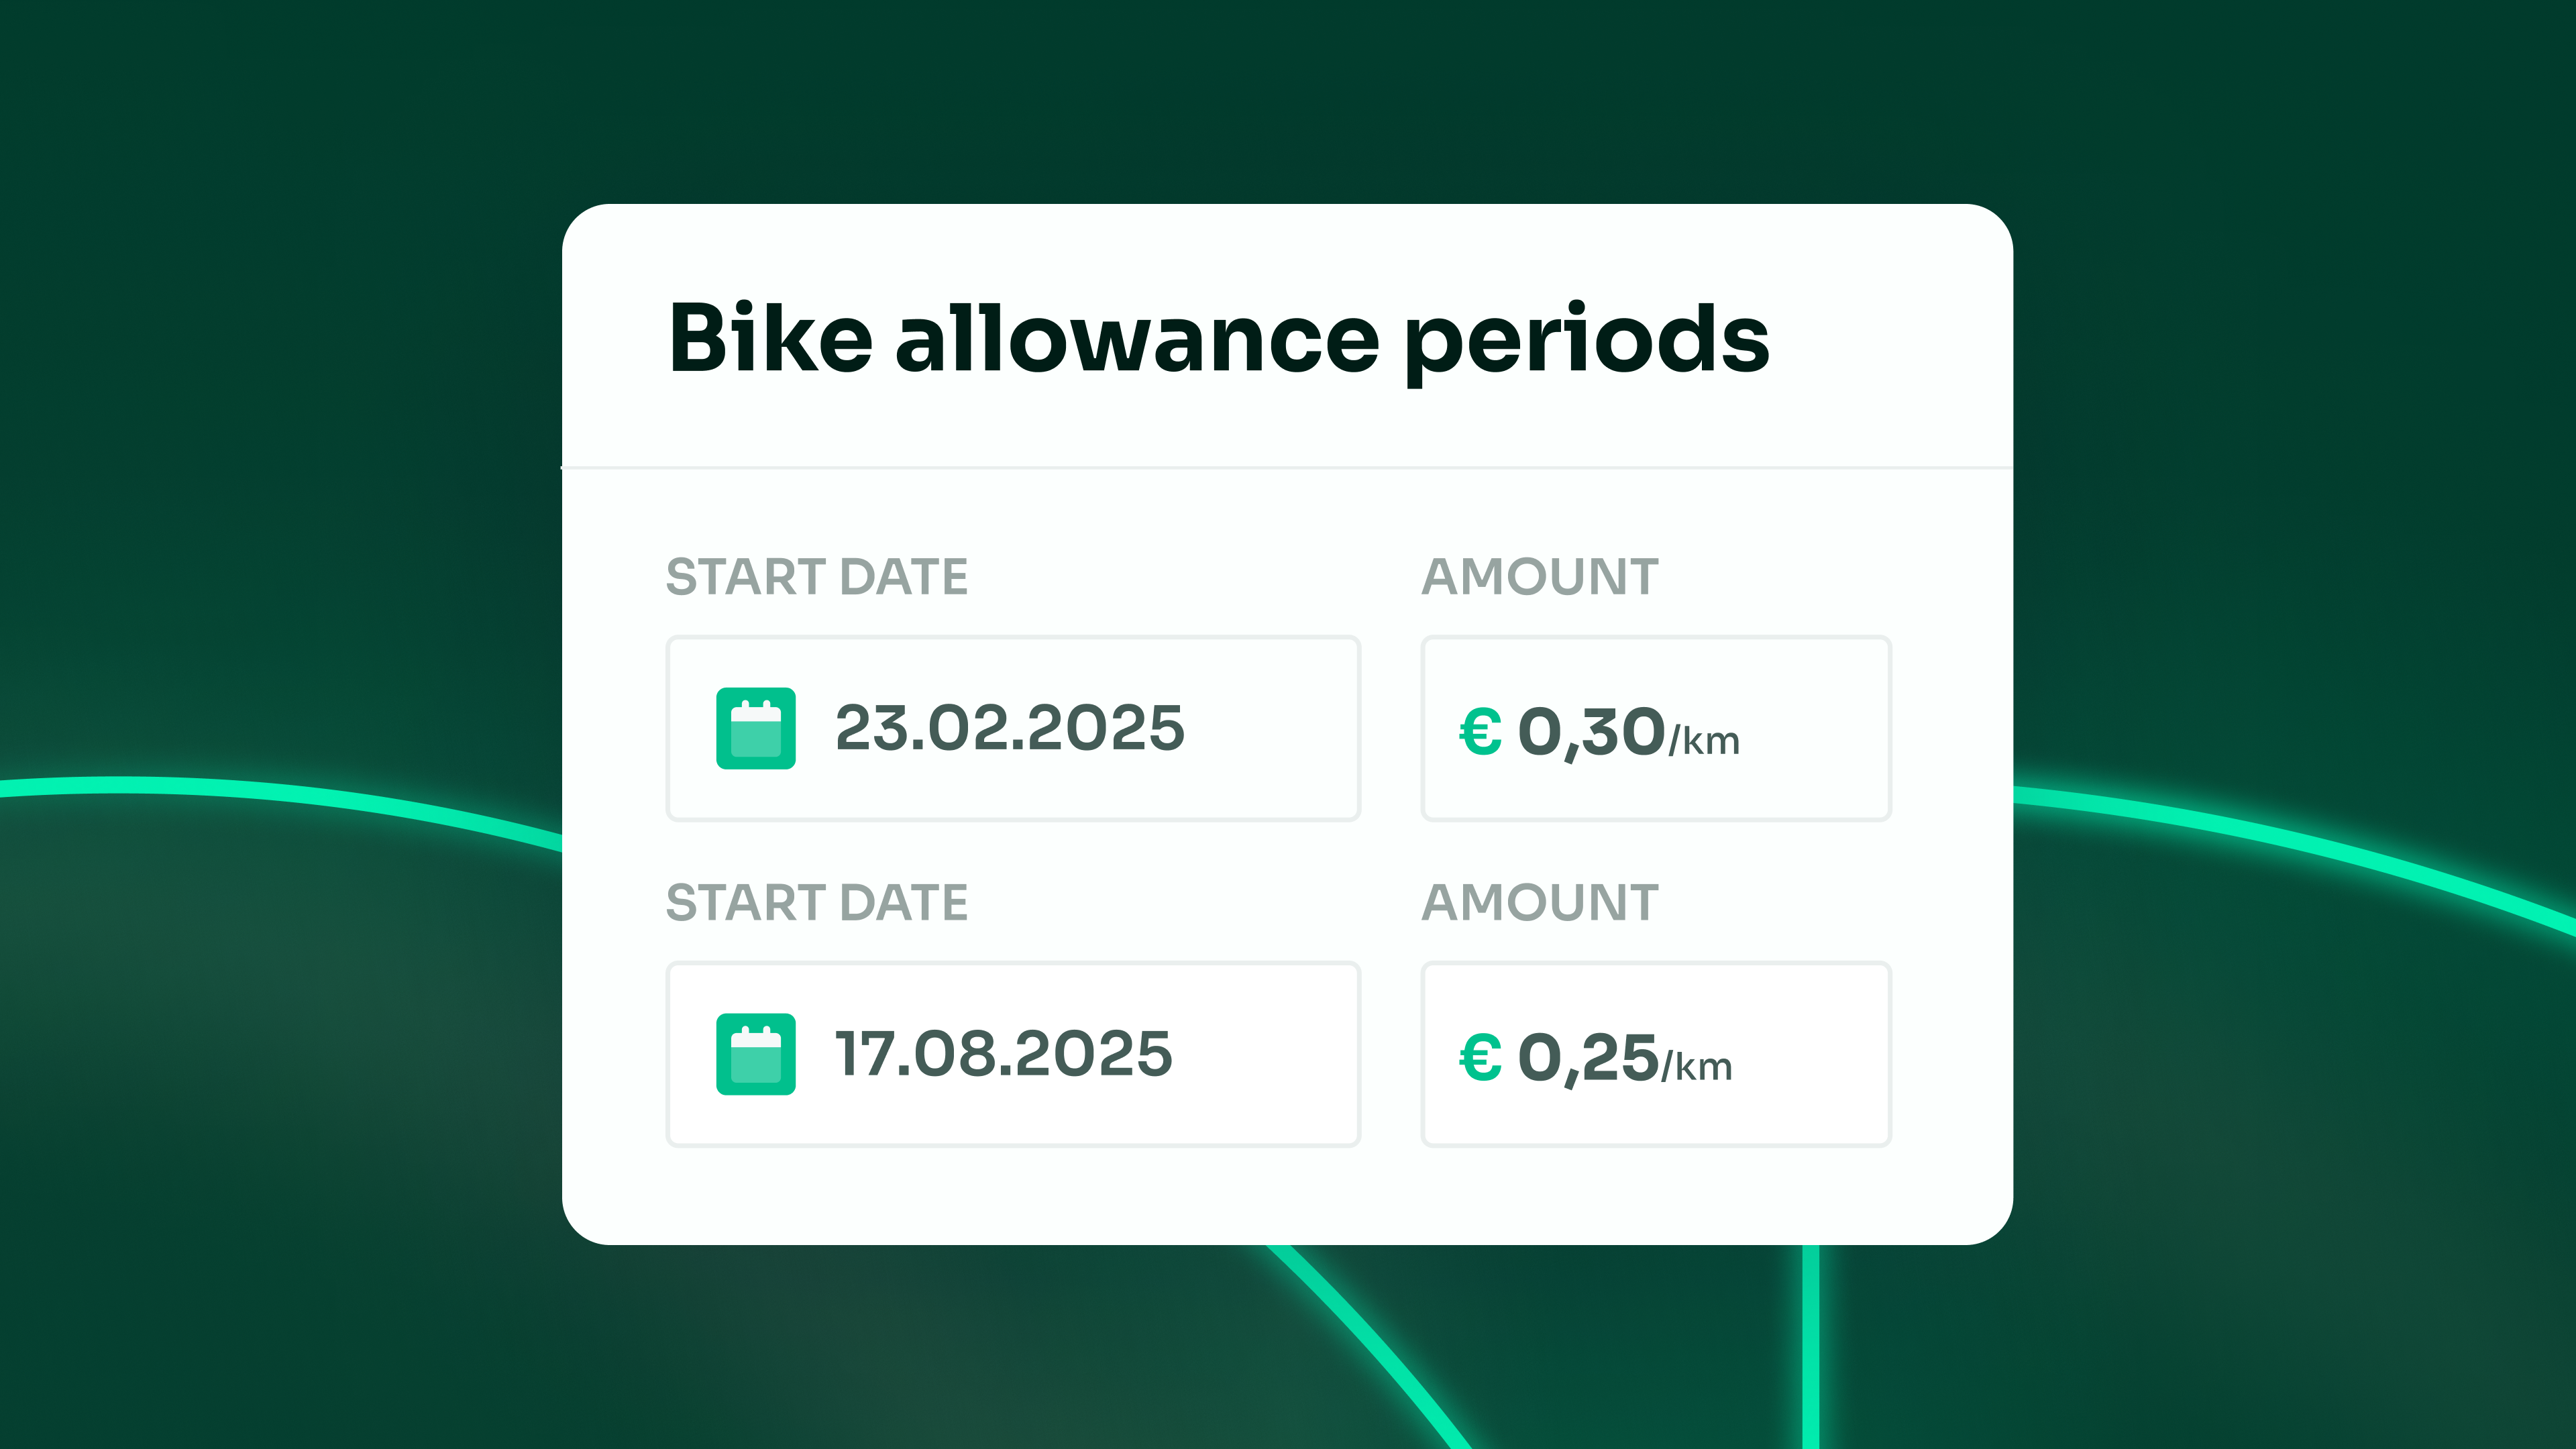Open the 17.08.2025 start date field
Screen dimensions: 2576x1449
pyautogui.click(x=1013, y=1054)
